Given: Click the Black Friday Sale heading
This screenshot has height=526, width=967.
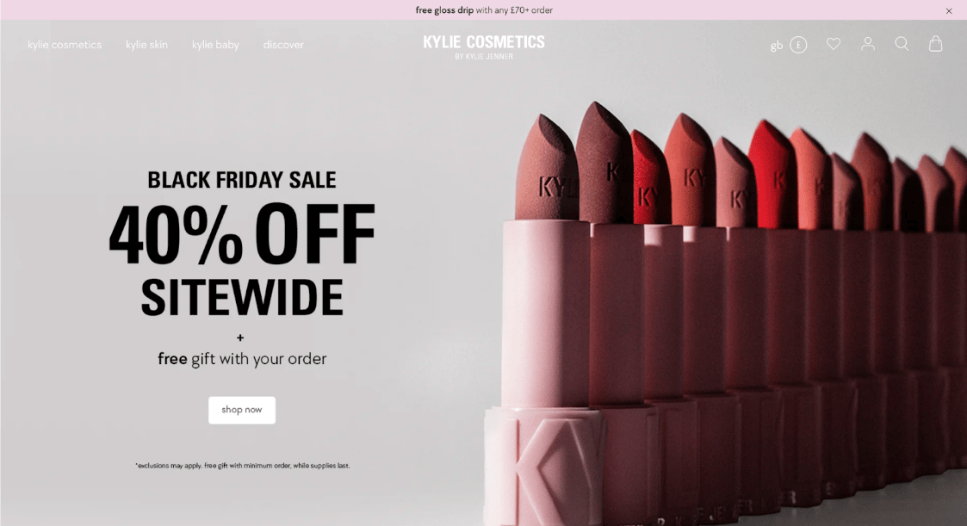Looking at the screenshot, I should tap(242, 180).
